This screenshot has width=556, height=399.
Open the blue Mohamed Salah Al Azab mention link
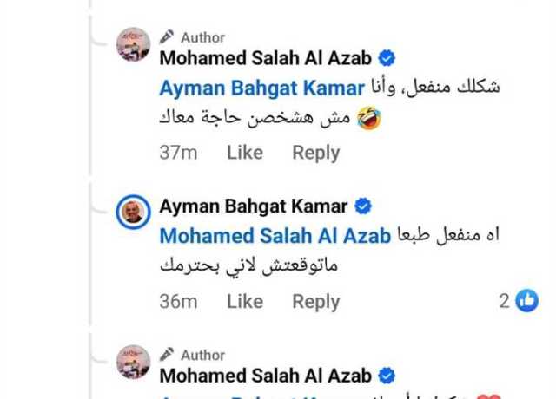(275, 236)
